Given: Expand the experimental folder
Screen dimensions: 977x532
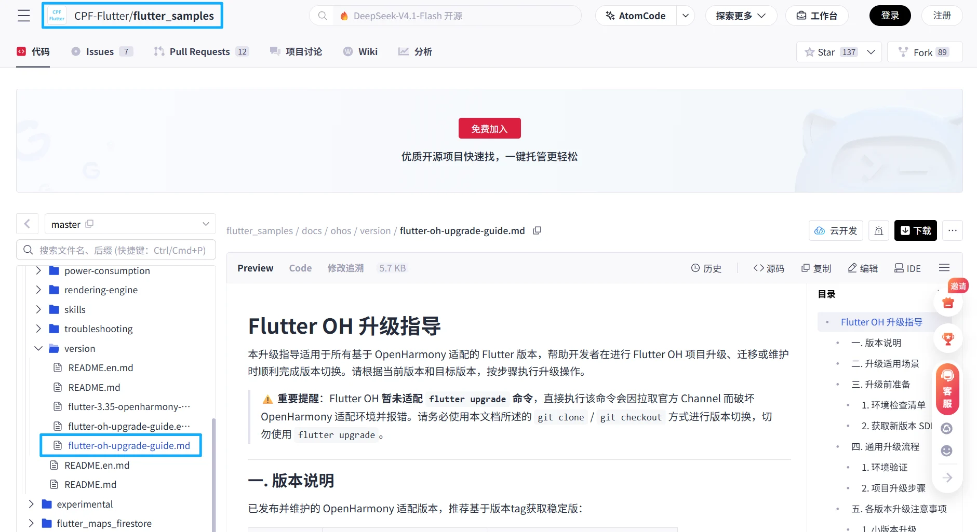Looking at the screenshot, I should (x=31, y=504).
